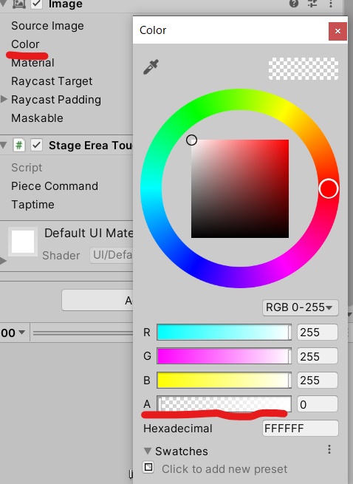The height and width of the screenshot is (484, 353).
Task: Expand the Raycast Padding foldout
Action: point(4,99)
